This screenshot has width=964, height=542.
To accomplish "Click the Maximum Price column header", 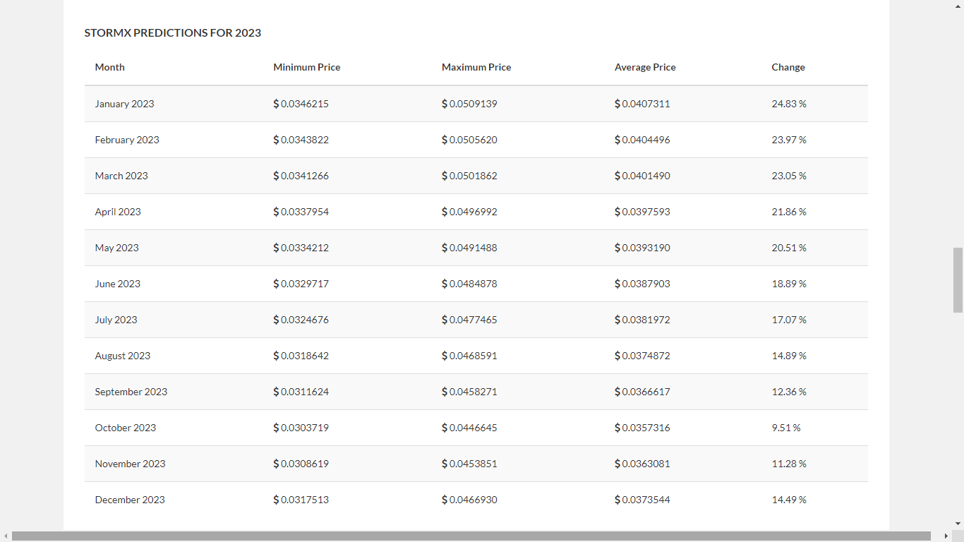I will (x=476, y=67).
